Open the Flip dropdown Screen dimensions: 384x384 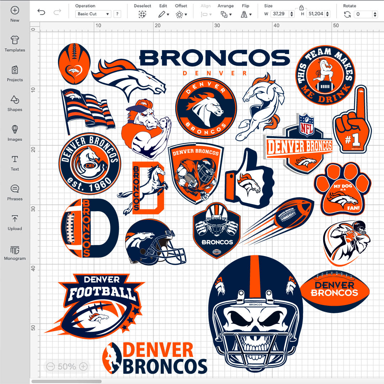coord(246,14)
